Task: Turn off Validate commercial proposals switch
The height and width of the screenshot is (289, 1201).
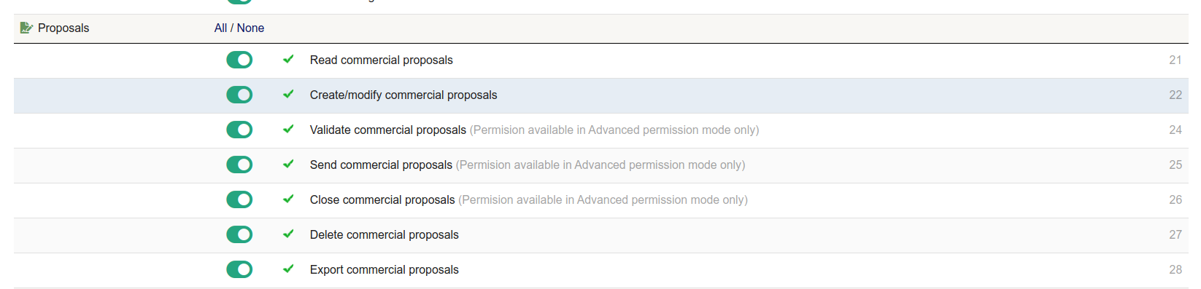Action: [239, 130]
